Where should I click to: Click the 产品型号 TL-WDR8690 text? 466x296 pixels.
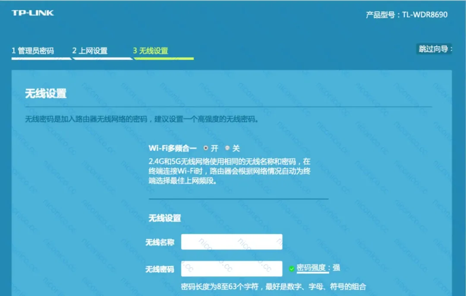pyautogui.click(x=406, y=15)
